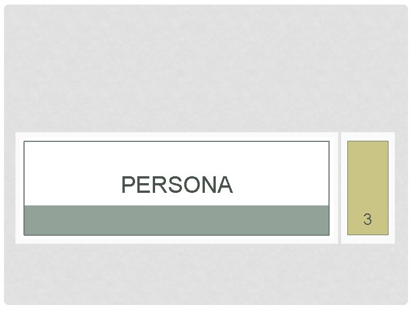412x309 pixels.
Task: Select the slide number 3
Action: [368, 219]
